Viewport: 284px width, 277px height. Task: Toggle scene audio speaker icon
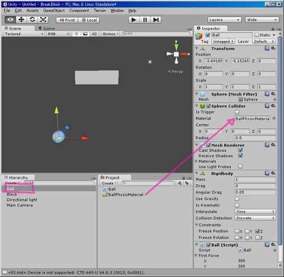[x=94, y=34]
